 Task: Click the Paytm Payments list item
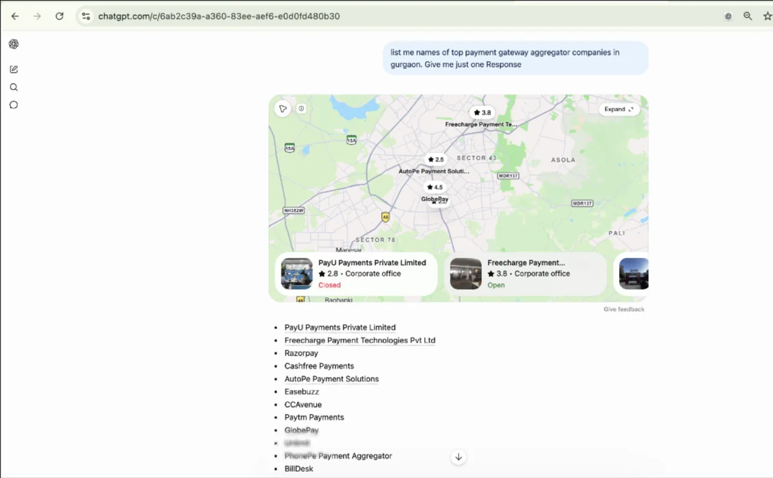(x=314, y=418)
